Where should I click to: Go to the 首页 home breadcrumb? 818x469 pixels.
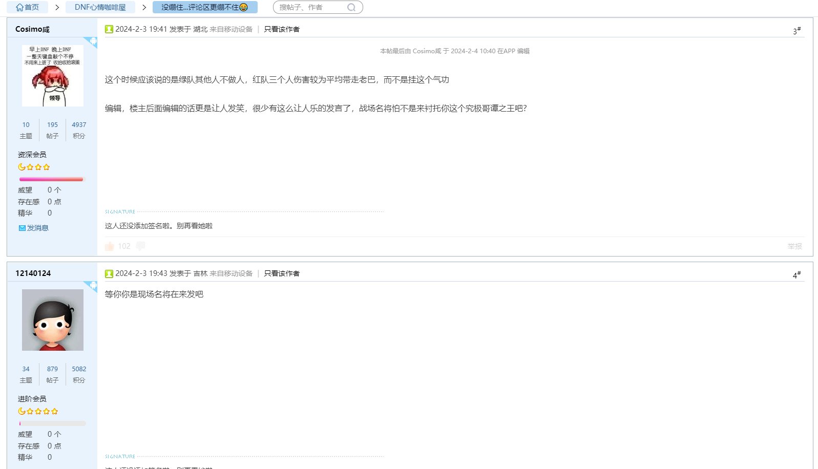(x=27, y=7)
